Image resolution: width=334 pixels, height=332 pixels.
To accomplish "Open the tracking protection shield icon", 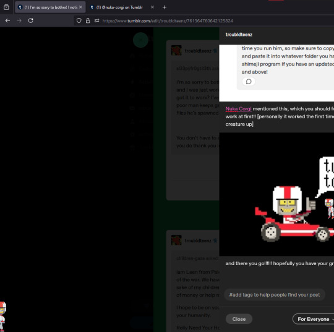I will click(x=79, y=20).
